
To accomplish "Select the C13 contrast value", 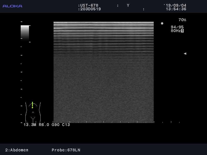I will pos(66,125).
